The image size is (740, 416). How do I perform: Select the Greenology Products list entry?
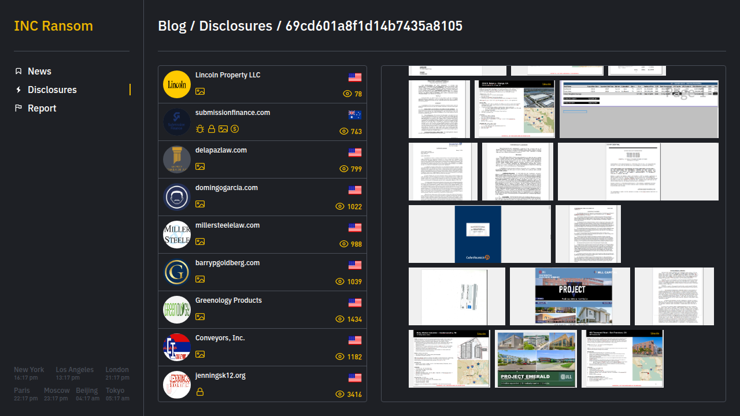coord(228,300)
